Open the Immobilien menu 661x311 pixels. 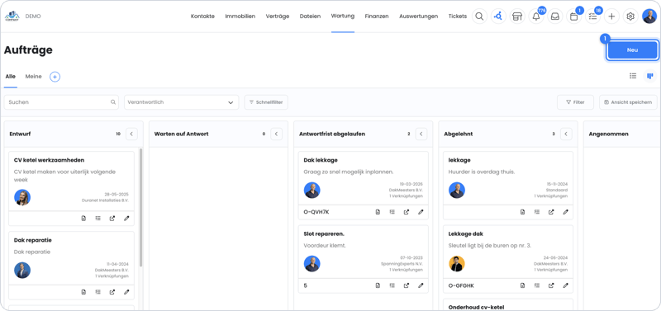coord(240,16)
